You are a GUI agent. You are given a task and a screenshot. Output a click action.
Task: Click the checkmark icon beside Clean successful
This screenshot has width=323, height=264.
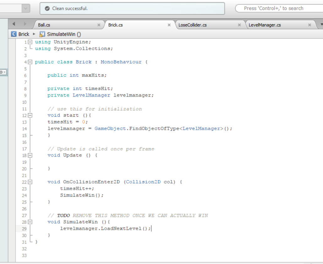coord(48,8)
